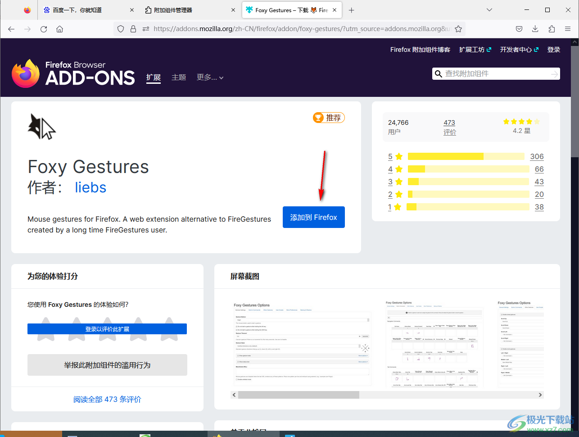Show 4 star reviews
The image size is (579, 437).
(395, 169)
